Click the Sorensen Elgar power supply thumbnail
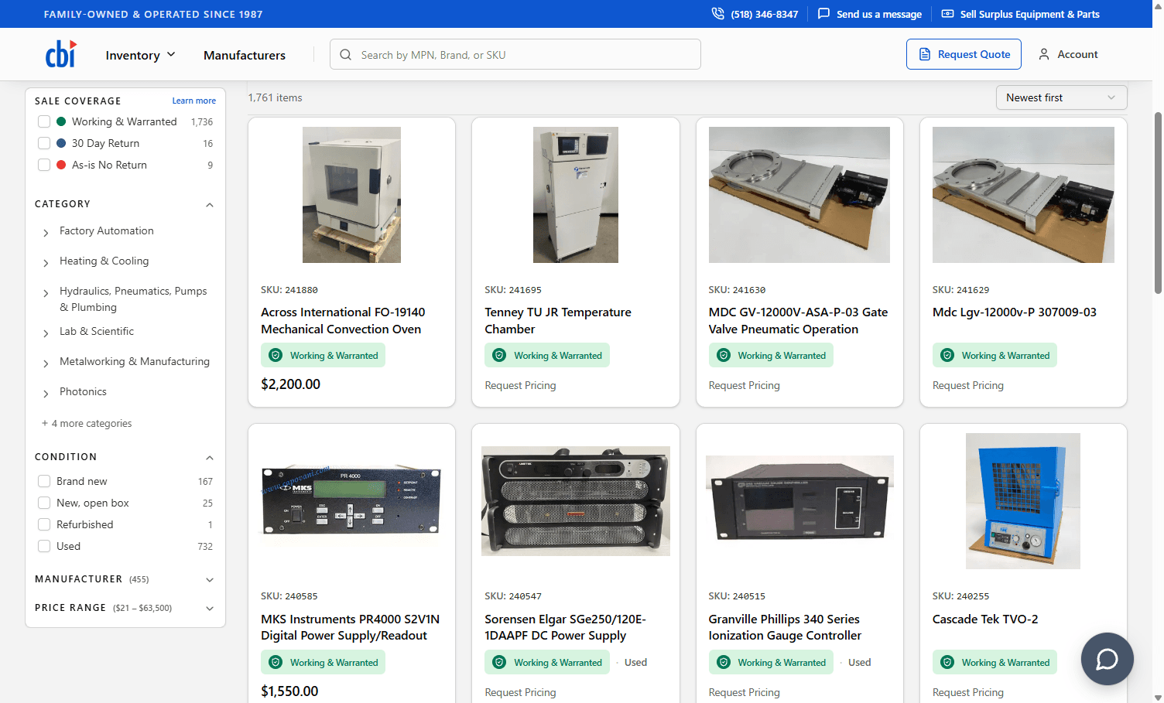Screen dimensions: 1164x703 pyautogui.click(x=576, y=501)
